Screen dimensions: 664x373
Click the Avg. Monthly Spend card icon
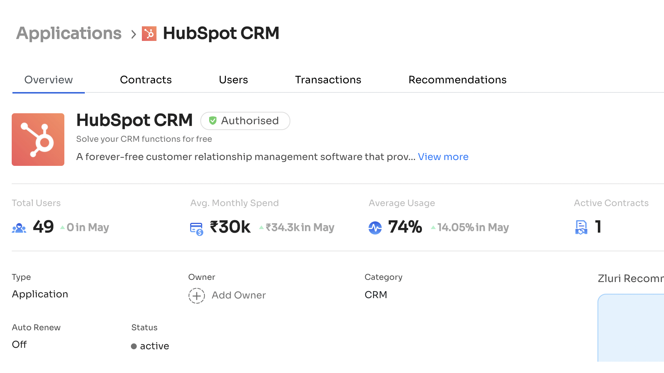[196, 227]
